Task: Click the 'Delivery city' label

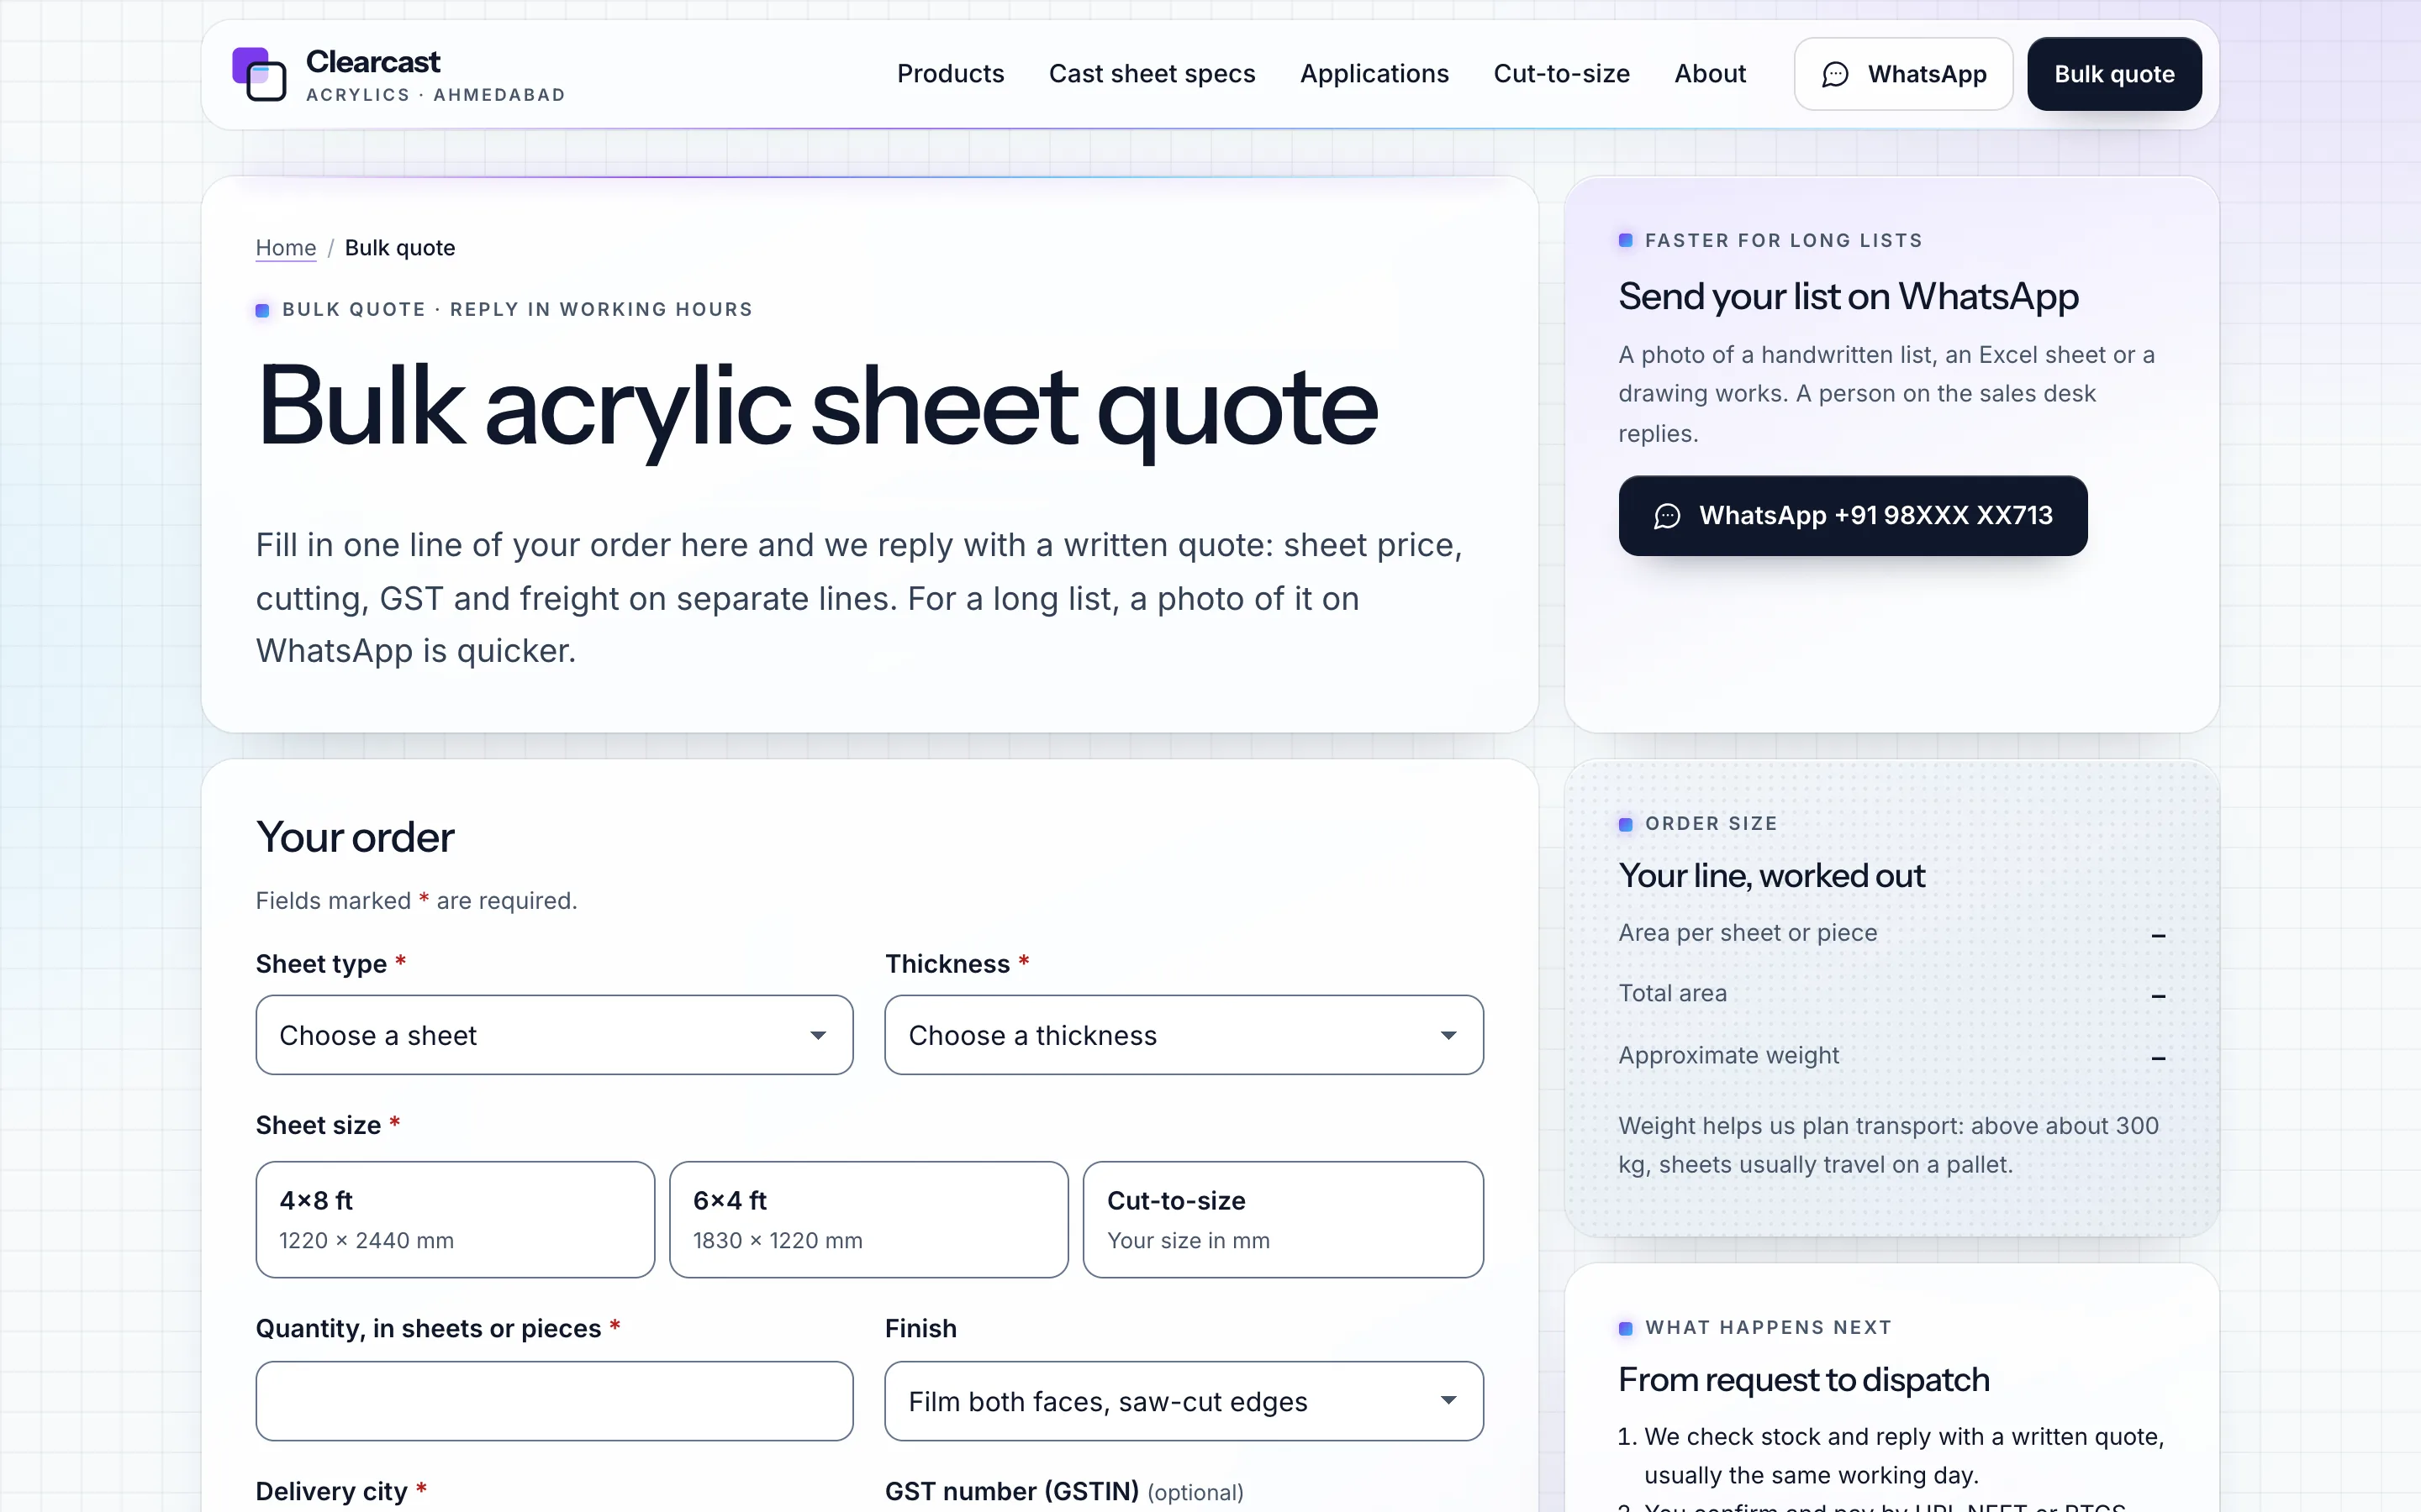Action: click(x=331, y=1491)
